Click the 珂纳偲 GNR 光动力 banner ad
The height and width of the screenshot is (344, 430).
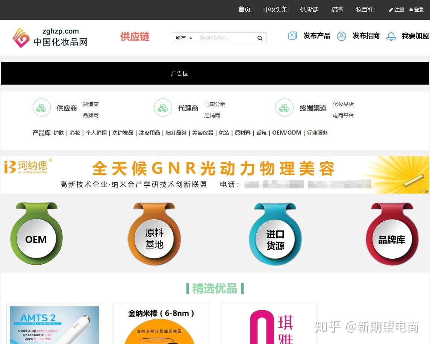(215, 175)
